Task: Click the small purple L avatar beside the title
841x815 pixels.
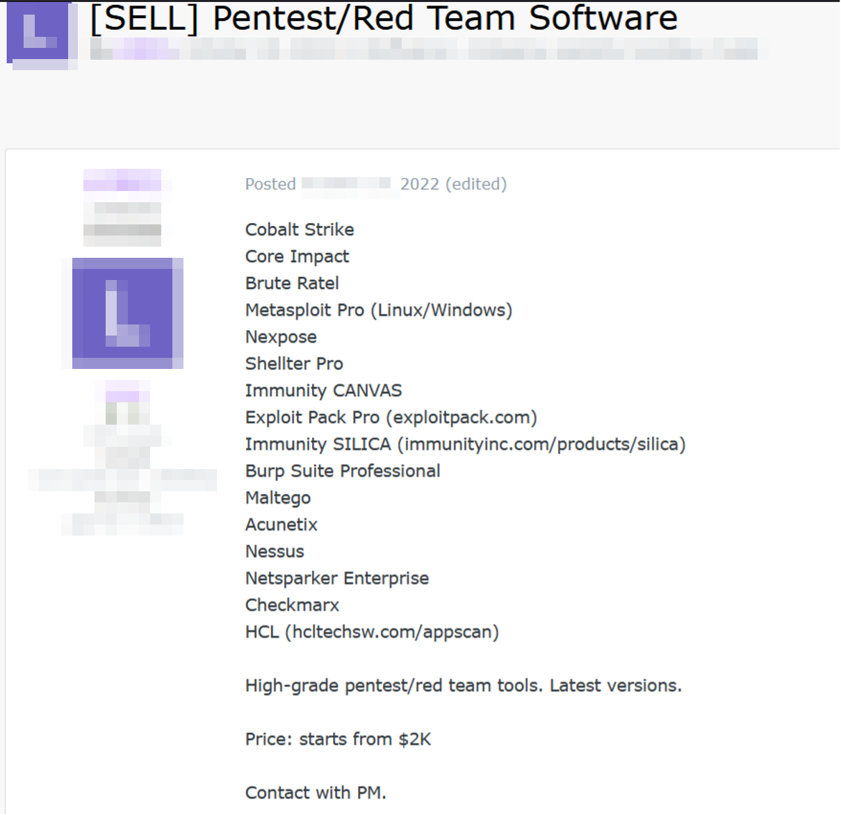Action: coord(38,33)
